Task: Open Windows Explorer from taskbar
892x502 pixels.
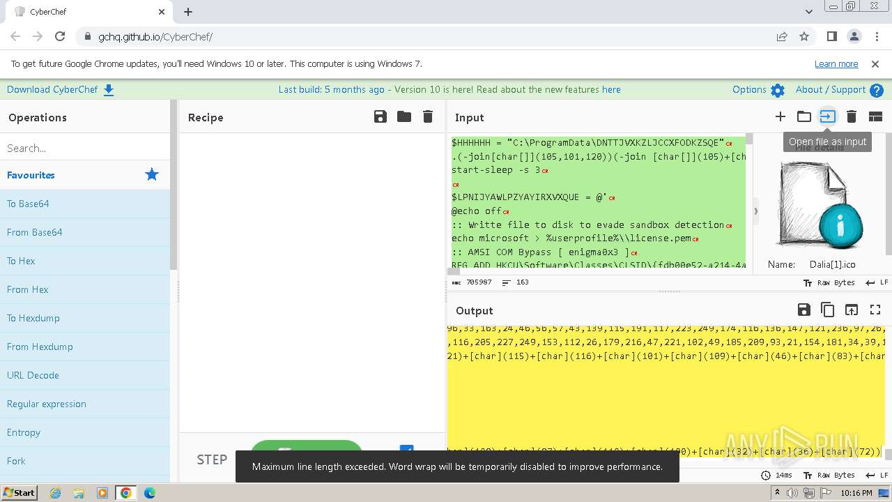Action: tap(79, 493)
